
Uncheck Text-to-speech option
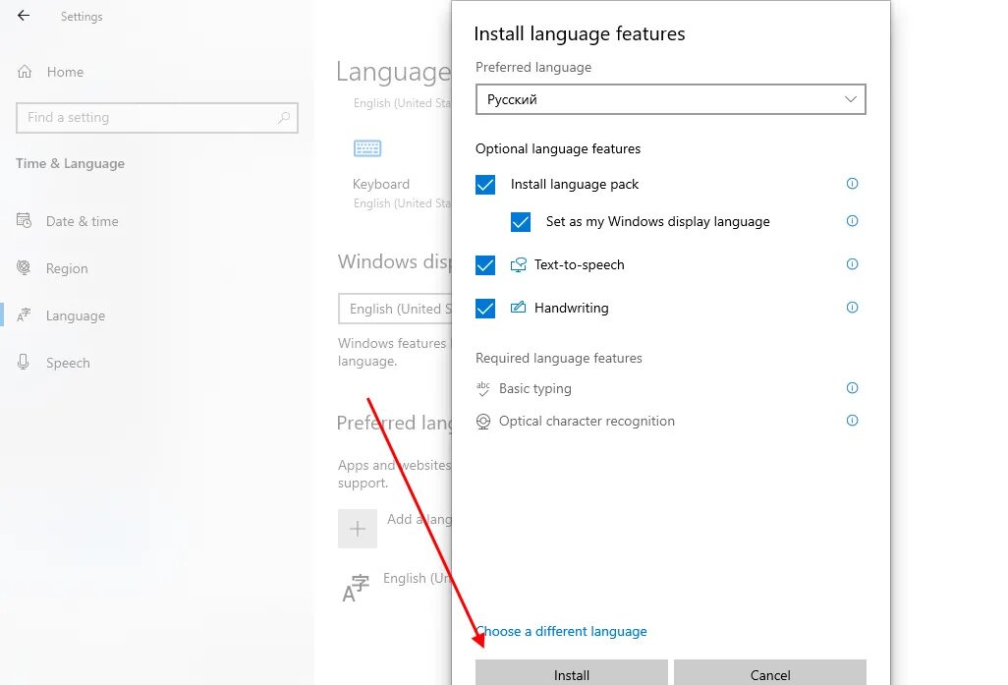coord(485,265)
